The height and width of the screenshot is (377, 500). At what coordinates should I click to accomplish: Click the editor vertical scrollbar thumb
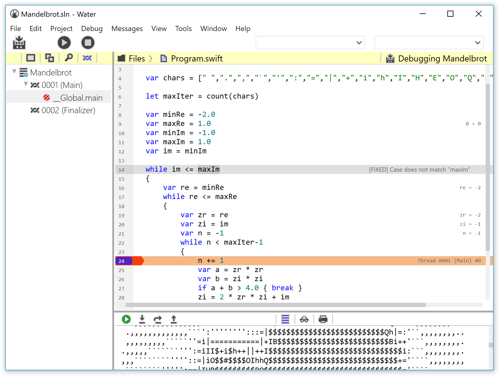coord(488,167)
